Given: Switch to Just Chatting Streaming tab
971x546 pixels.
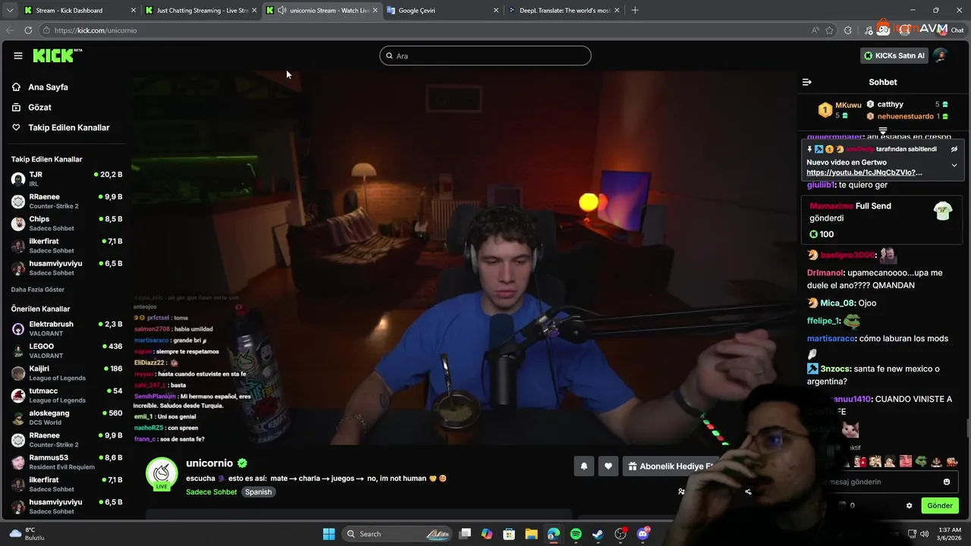Looking at the screenshot, I should [201, 11].
